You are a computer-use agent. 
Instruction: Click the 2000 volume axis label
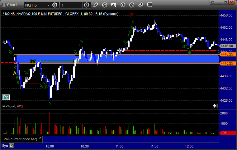(x=224, y=113)
